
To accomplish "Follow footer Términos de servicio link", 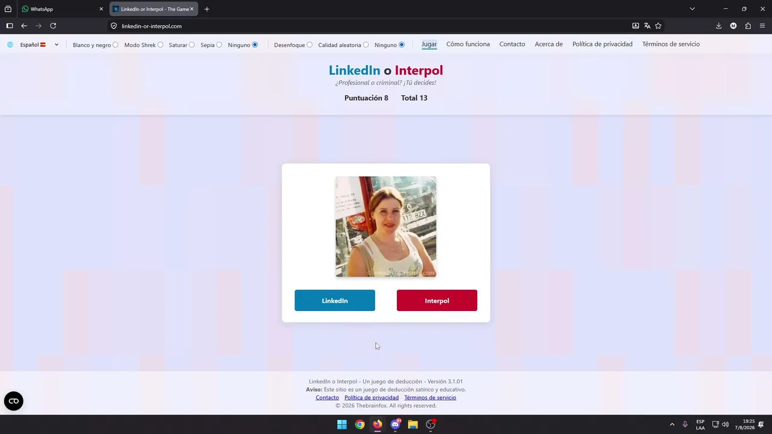I will [x=430, y=398].
